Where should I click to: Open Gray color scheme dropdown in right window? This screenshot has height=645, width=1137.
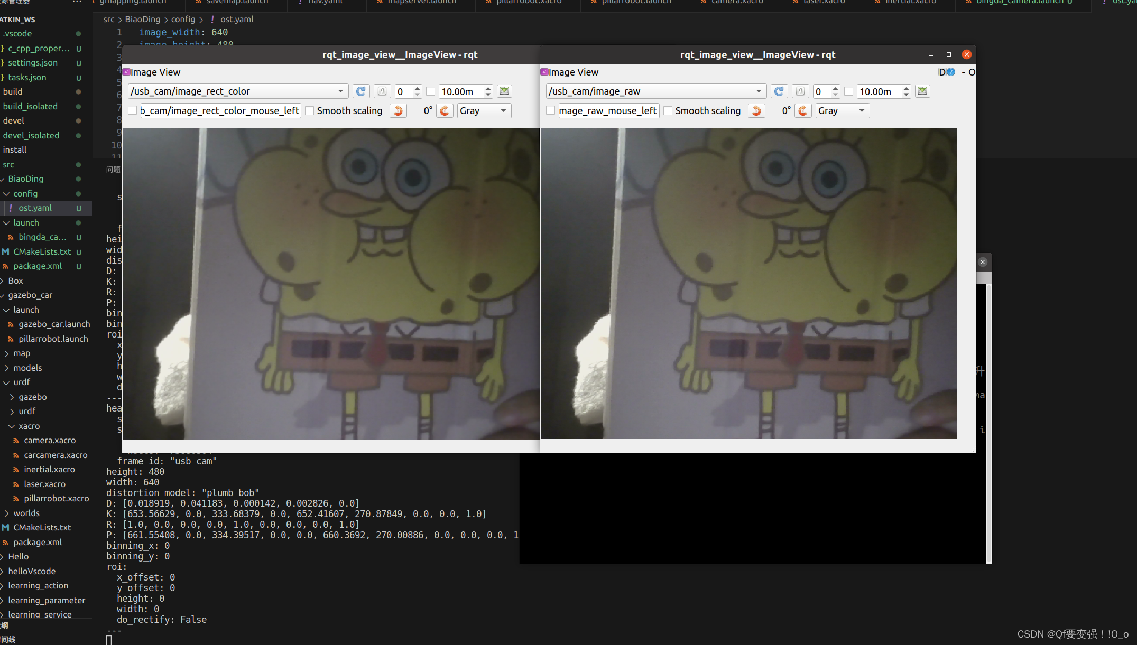842,110
